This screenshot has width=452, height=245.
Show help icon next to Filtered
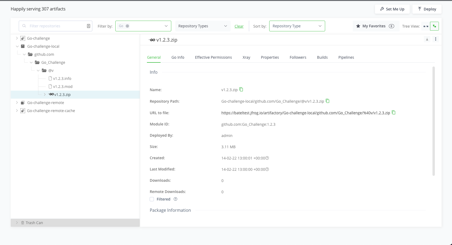176,199
